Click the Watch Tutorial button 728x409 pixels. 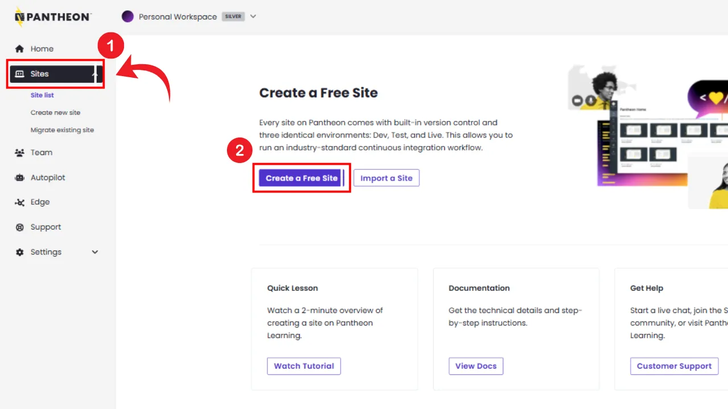coord(304,366)
